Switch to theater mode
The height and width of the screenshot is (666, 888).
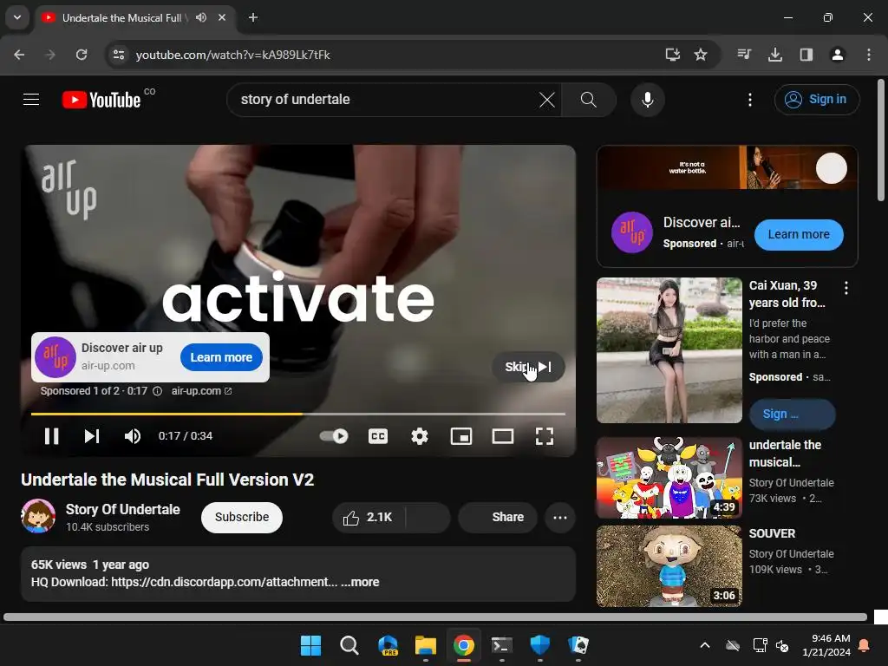[503, 436]
